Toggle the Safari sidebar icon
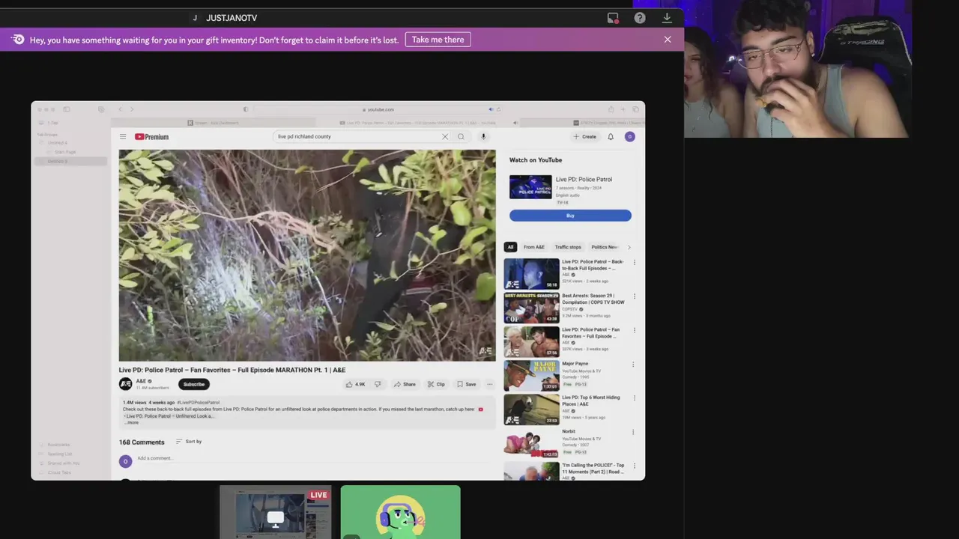 (x=66, y=109)
